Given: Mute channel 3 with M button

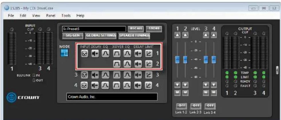Looking at the screenshot, I should point(206,92).
